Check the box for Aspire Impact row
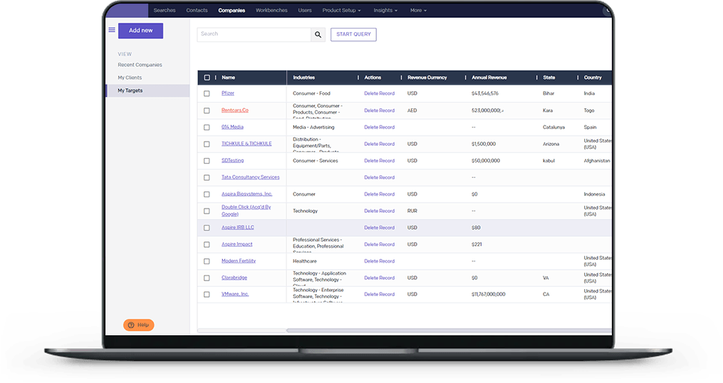 [x=207, y=244]
